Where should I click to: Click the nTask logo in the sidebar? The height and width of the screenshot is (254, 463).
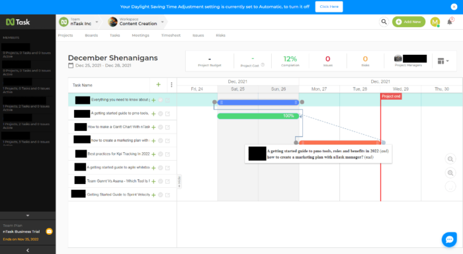(x=18, y=22)
